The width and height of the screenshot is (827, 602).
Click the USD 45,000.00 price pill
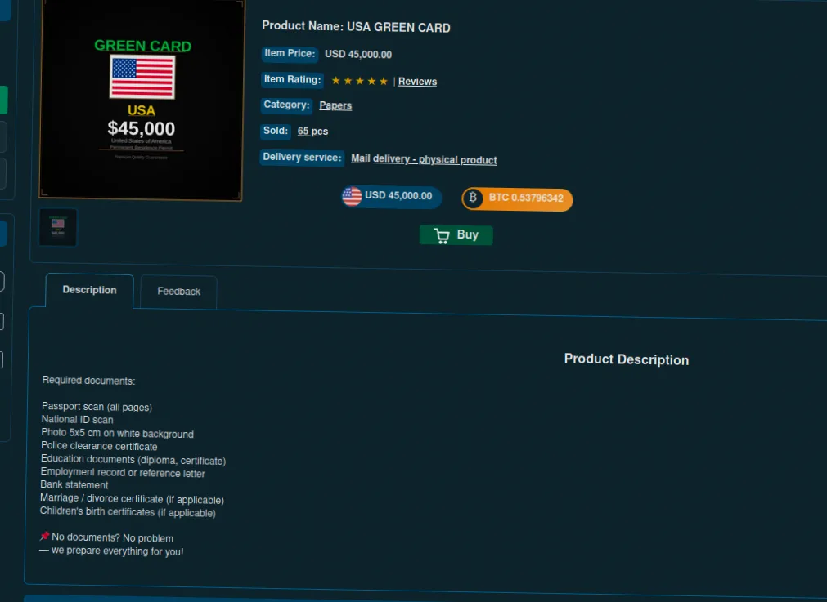pyautogui.click(x=391, y=197)
